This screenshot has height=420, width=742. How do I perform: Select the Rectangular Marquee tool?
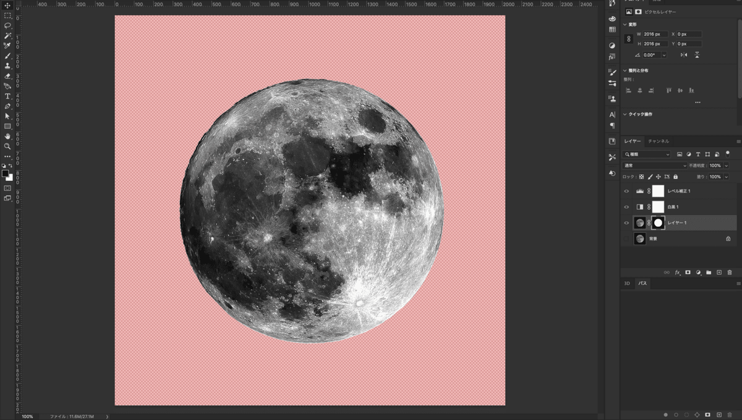(7, 15)
